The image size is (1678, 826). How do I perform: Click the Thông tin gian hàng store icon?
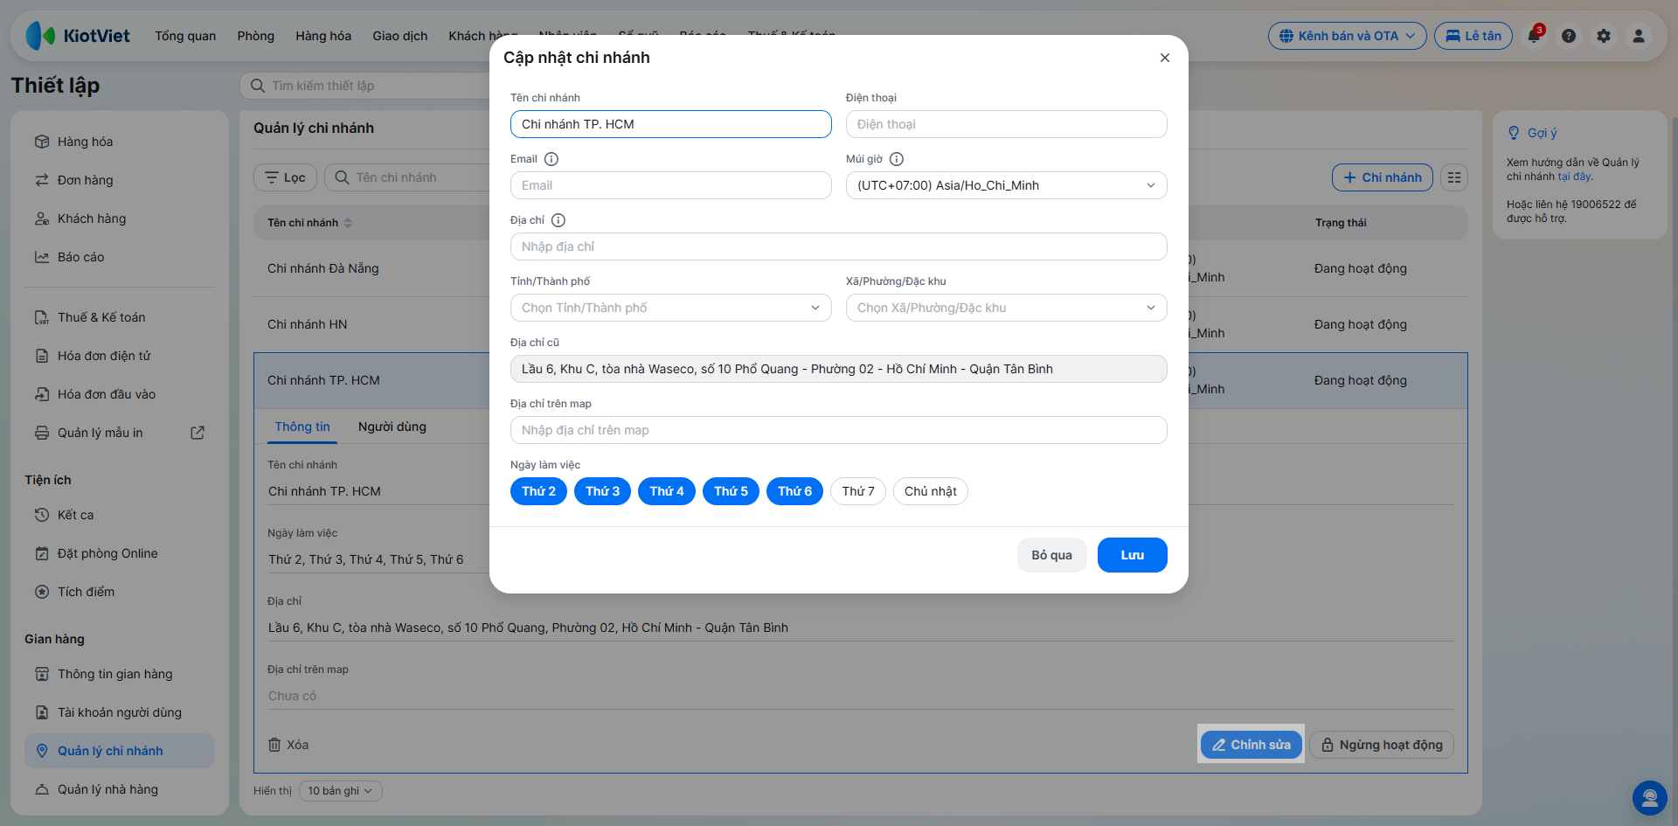[x=41, y=674]
